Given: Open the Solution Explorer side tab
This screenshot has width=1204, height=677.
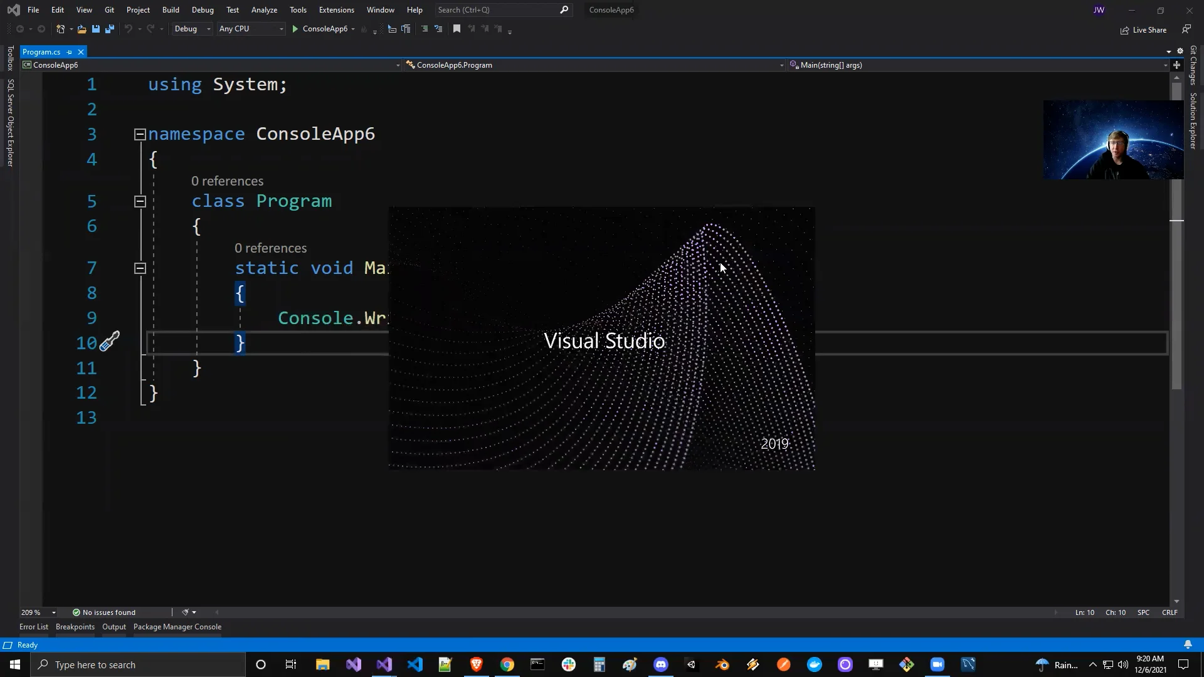Looking at the screenshot, I should pos(1193,121).
